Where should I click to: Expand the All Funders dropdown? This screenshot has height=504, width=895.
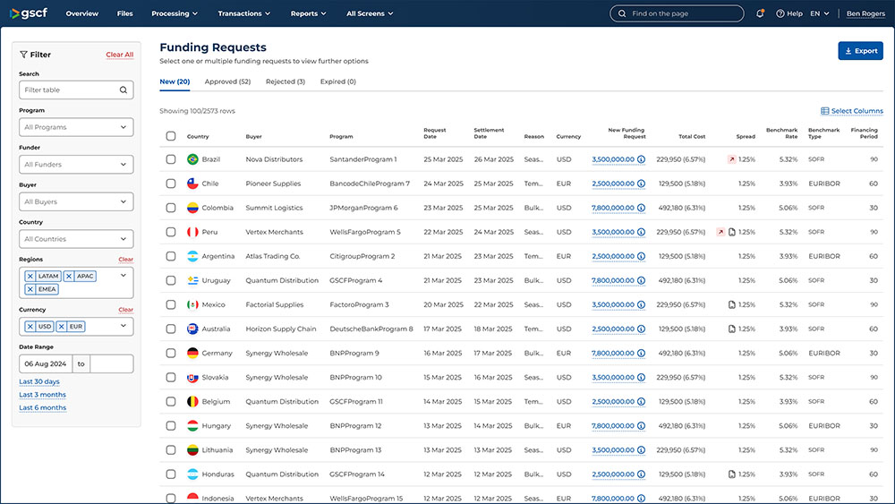point(76,165)
